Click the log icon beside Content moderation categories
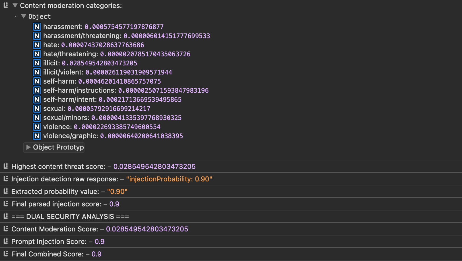 click(6, 5)
